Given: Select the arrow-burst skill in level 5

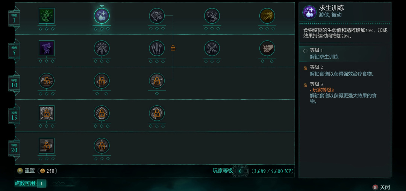Looking at the screenshot, I should (101, 48).
